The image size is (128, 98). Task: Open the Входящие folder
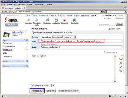coord(7,43)
